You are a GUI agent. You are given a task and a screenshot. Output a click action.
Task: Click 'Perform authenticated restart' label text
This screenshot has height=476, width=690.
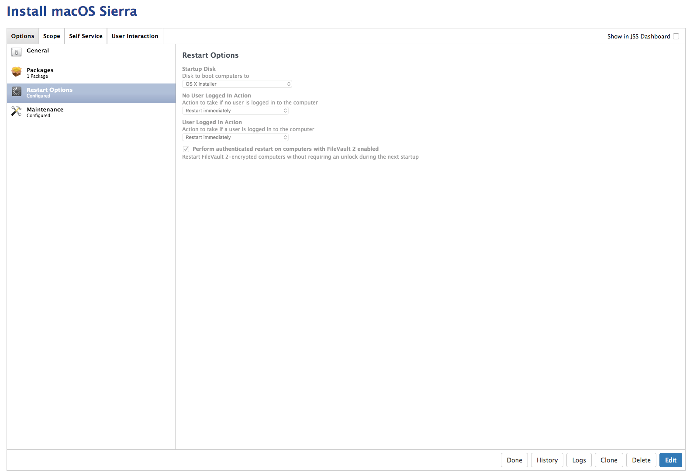[x=286, y=149]
